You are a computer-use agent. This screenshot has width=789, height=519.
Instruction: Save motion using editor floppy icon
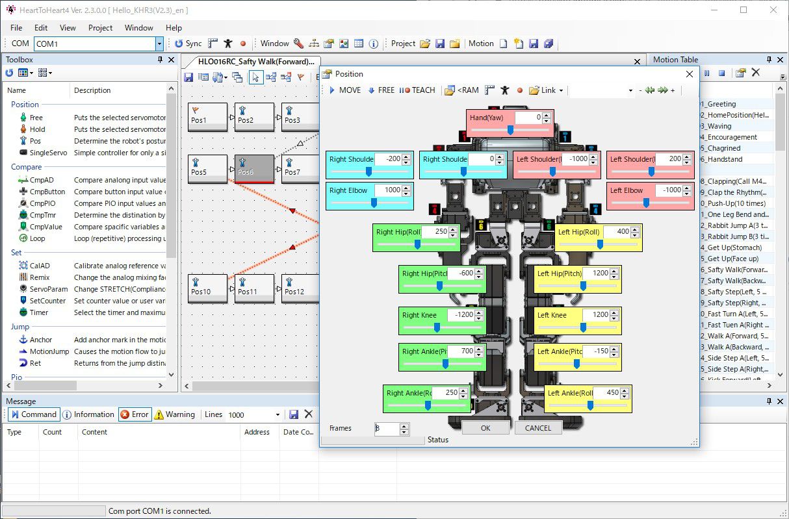[188, 77]
